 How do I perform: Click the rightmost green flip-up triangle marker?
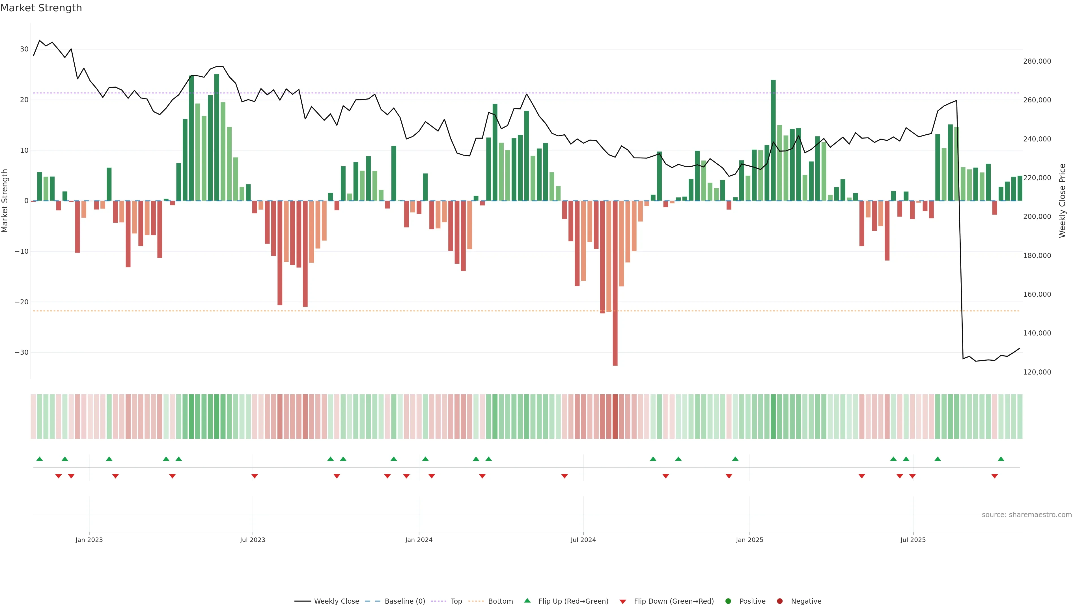[x=1001, y=459]
